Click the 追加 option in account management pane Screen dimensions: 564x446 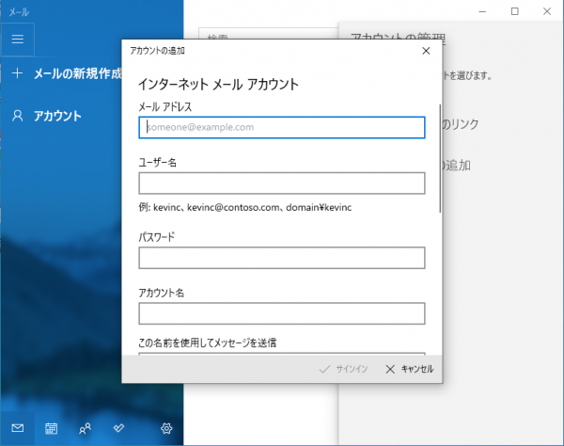[456, 166]
